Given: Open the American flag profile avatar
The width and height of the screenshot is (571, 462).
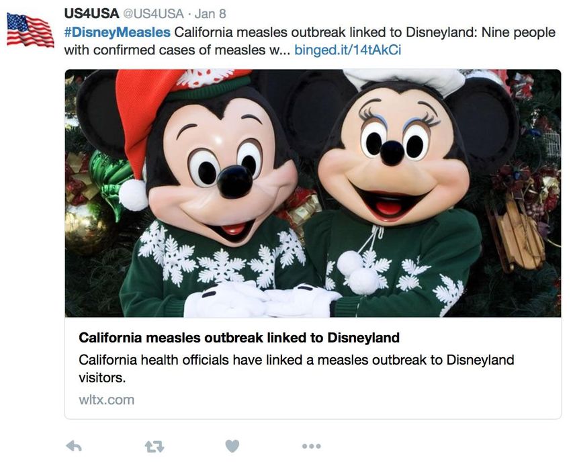Looking at the screenshot, I should pos(30,30).
